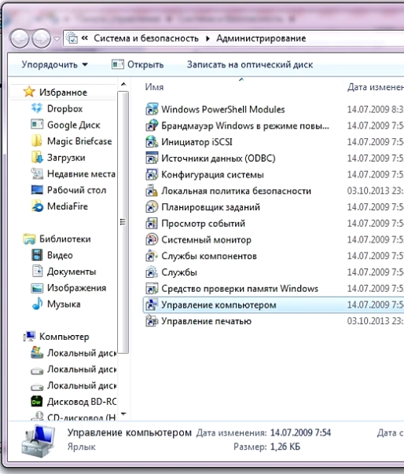Viewport: 404px width, 474px height.
Task: Click the Просмотр событий file name
Action: 203,224
